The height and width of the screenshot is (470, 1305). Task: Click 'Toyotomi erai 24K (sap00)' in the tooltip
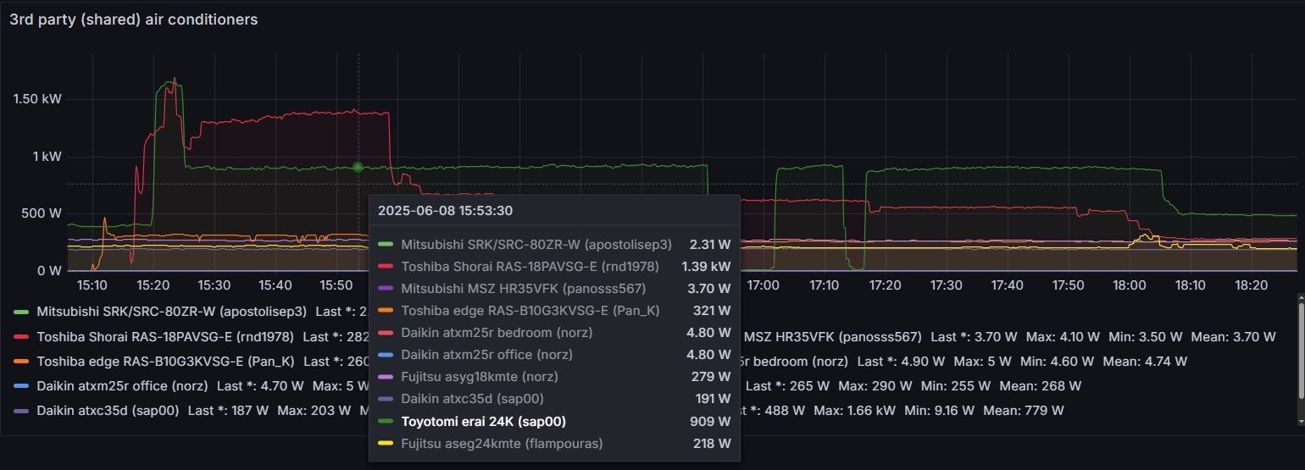pos(484,421)
